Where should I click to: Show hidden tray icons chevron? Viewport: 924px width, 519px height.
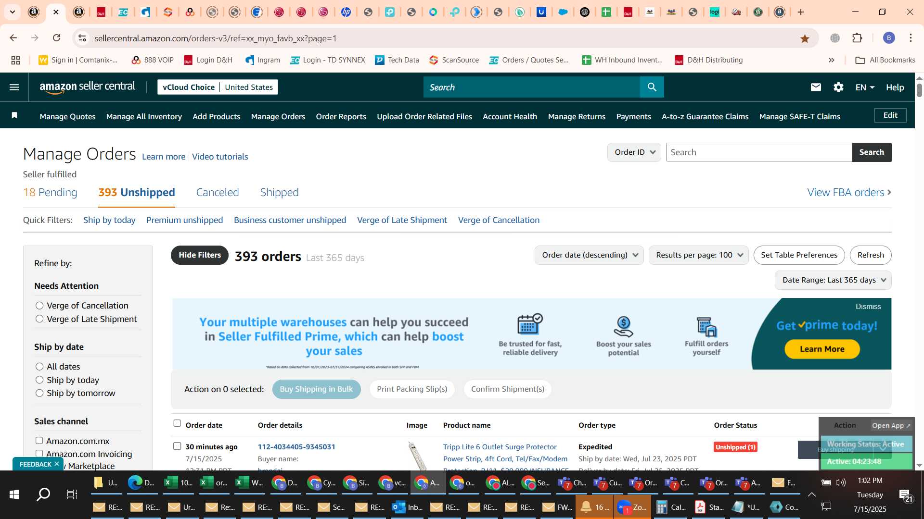(x=811, y=494)
